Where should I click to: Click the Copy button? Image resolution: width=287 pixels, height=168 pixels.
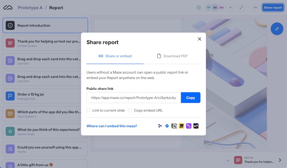190,98
